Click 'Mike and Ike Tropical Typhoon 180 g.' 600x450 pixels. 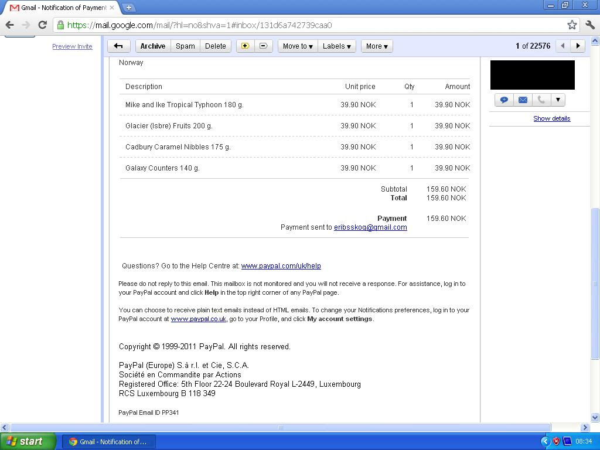(x=185, y=105)
